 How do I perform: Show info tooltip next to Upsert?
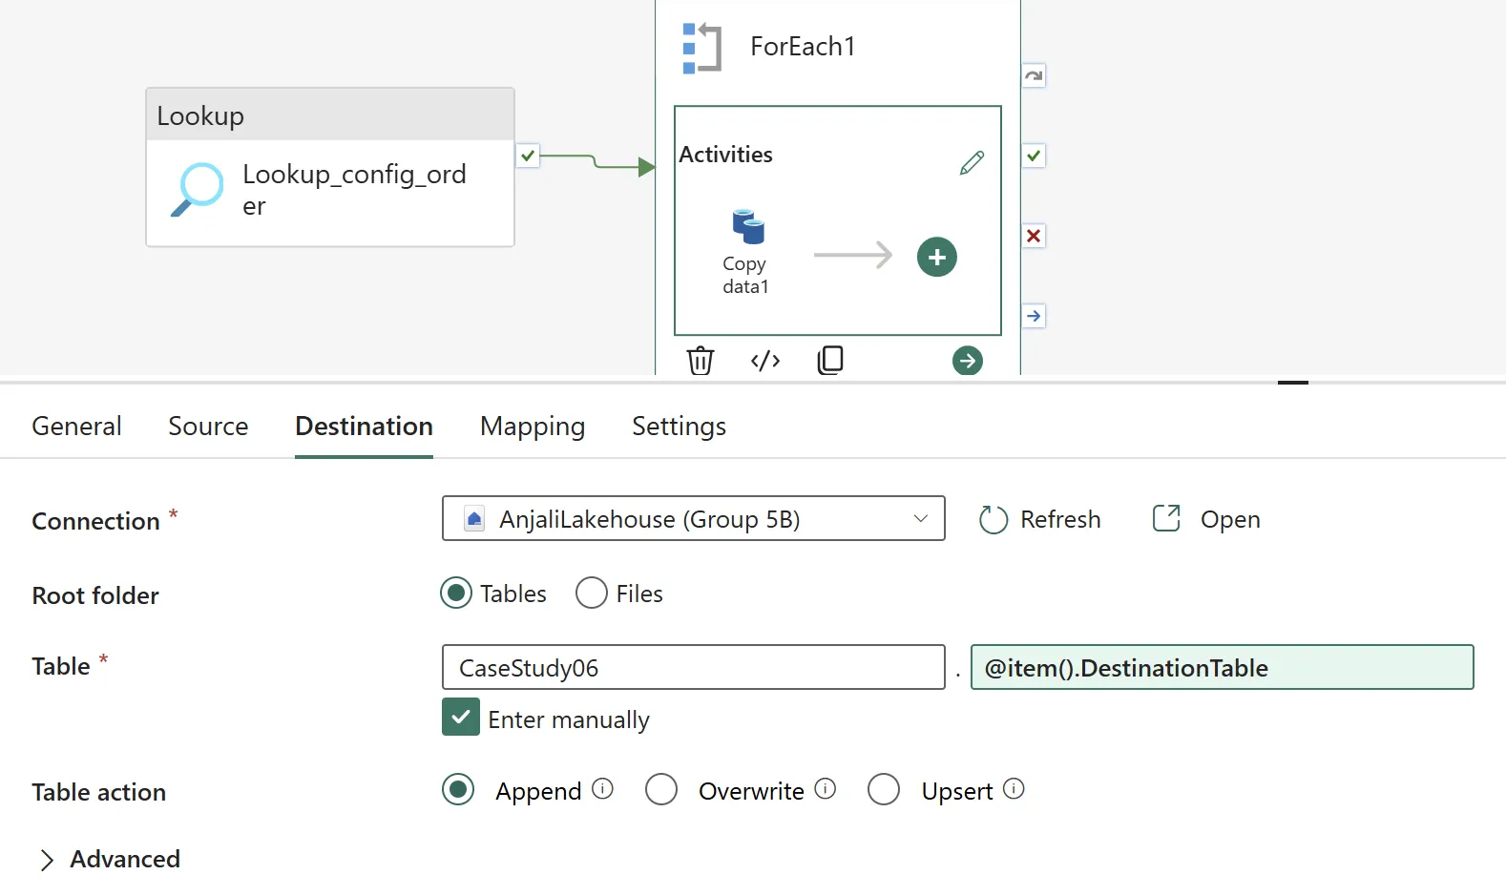(x=1014, y=788)
